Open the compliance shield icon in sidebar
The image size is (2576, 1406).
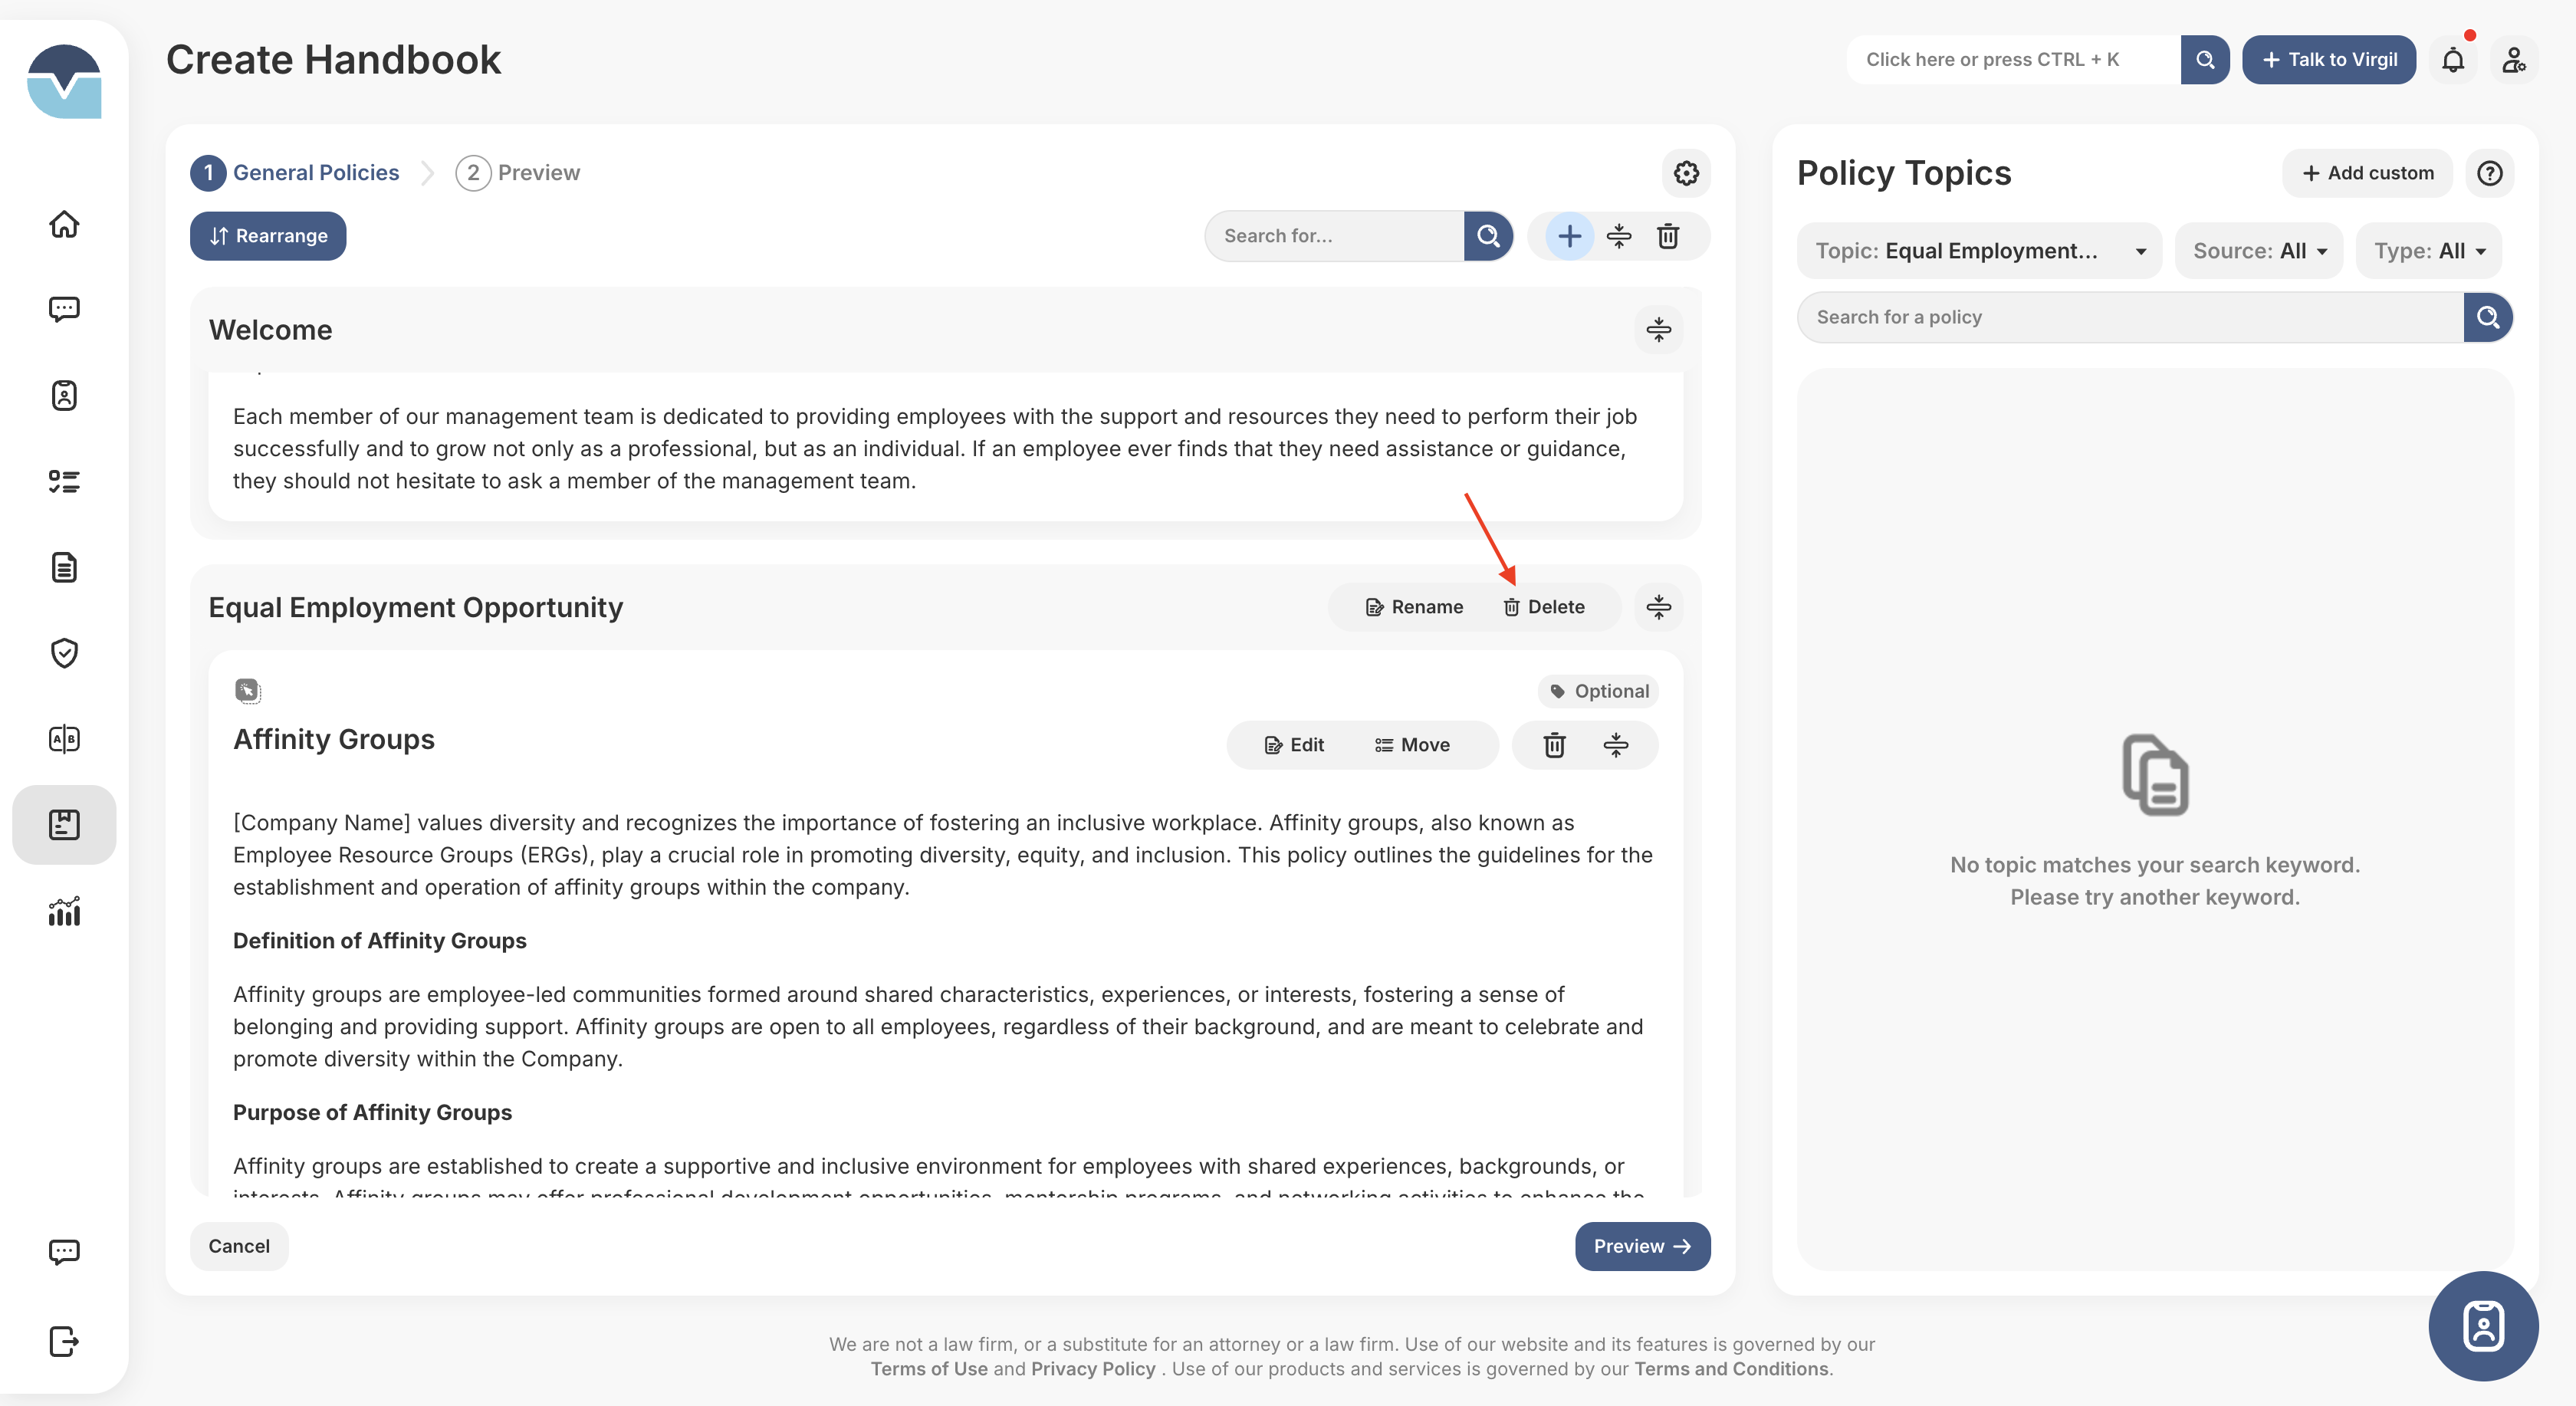[64, 653]
